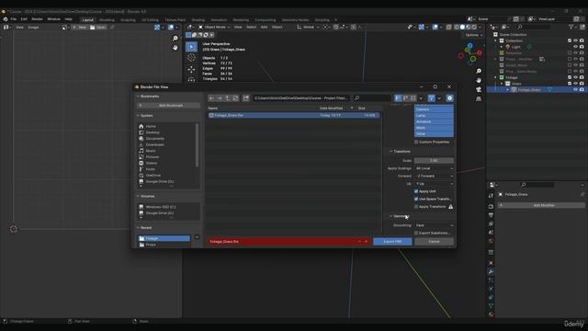The image size is (588, 331).
Task: Go to parent directory in file browser
Action: [x=228, y=98]
